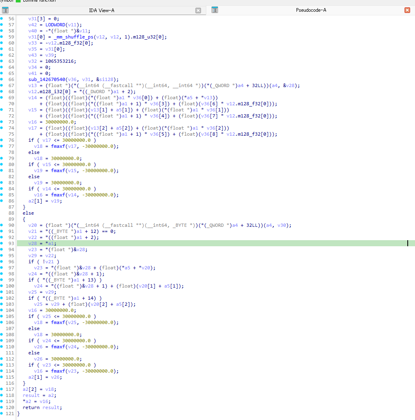Click fmaxf call on line 114
415x420 pixels.
pyautogui.click(x=58, y=371)
